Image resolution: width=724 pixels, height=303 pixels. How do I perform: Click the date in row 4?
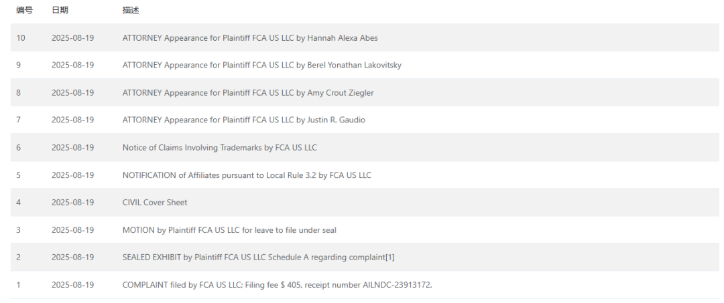(x=72, y=203)
